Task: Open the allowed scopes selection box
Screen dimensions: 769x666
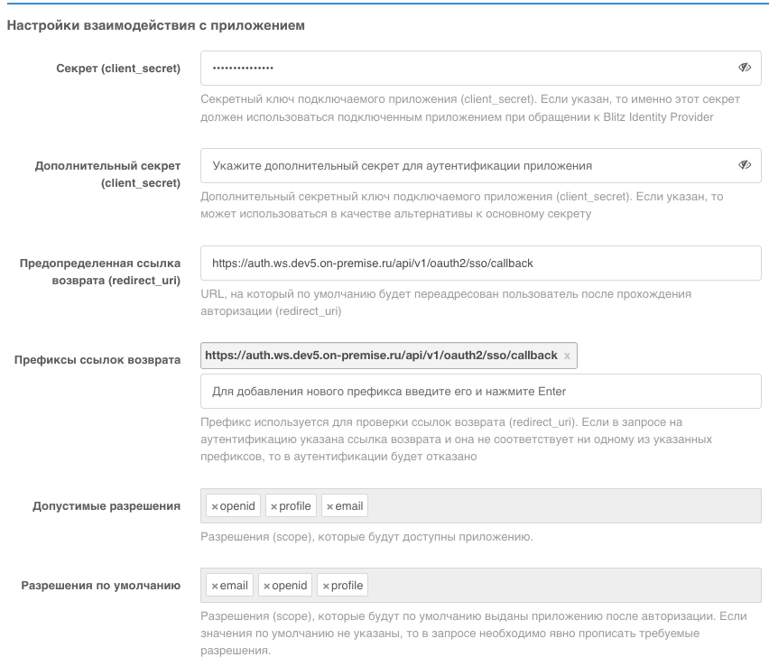Action: pos(560,506)
